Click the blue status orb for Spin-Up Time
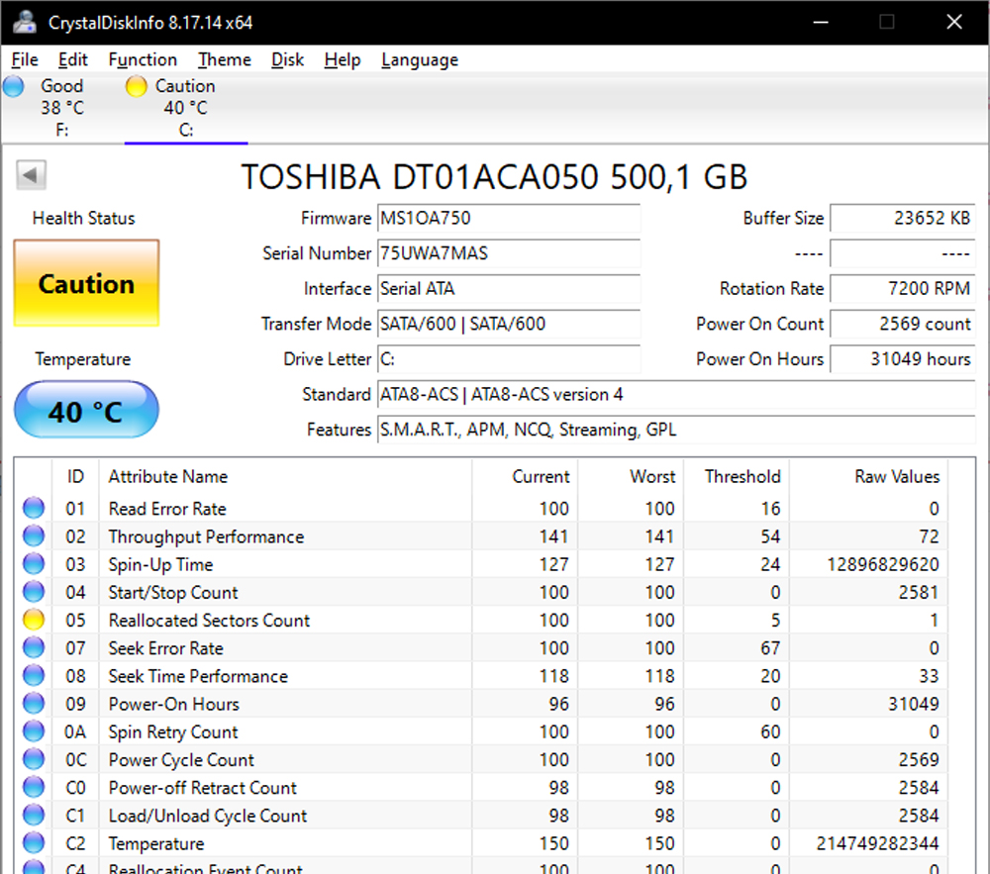The image size is (990, 874). tap(34, 564)
